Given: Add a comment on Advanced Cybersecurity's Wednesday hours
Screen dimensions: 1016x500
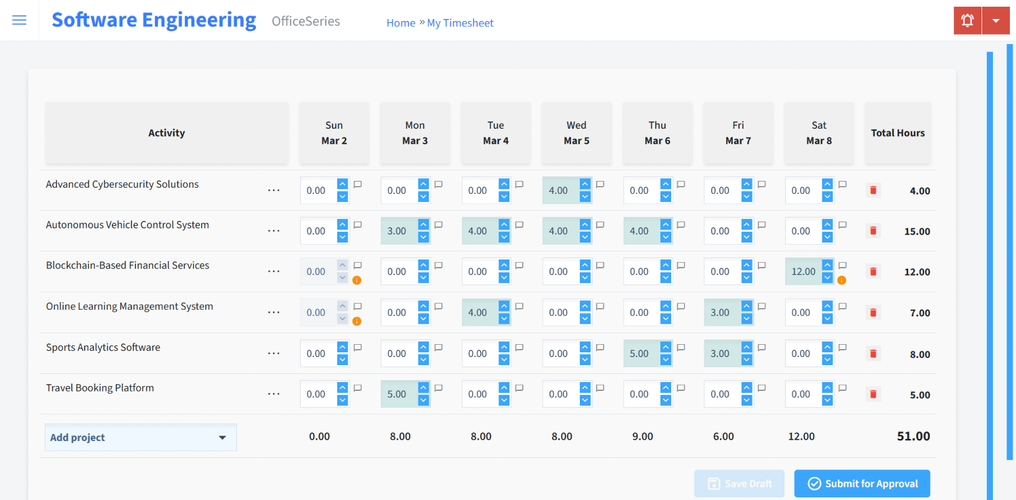Looking at the screenshot, I should [599, 184].
